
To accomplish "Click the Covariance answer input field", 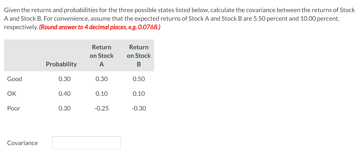I will click(86, 142).
